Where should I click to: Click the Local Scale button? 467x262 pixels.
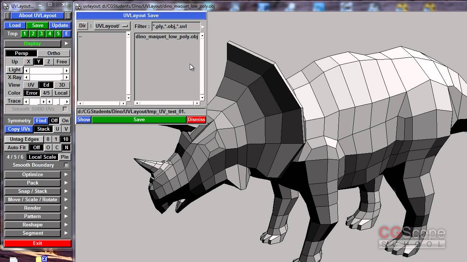point(42,157)
